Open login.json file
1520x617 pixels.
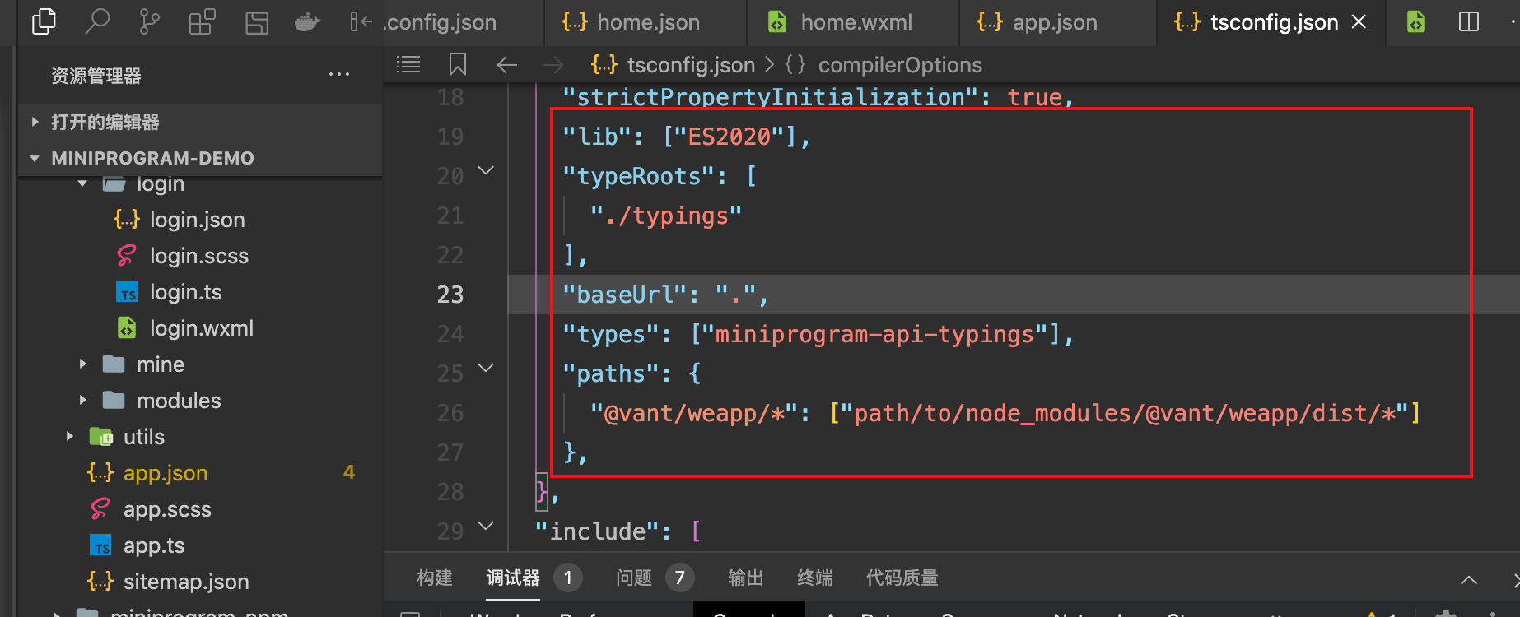(x=197, y=220)
